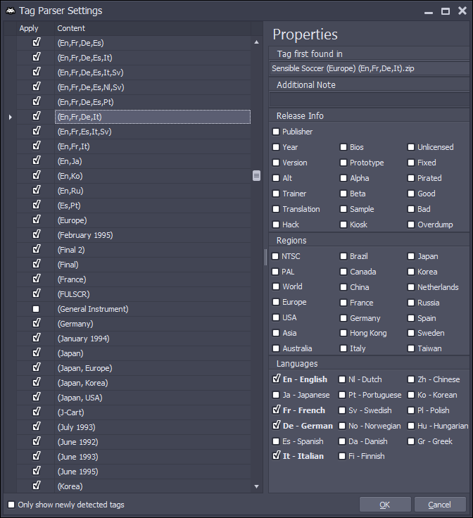The width and height of the screenshot is (473, 518).
Task: Tick the Version checkbox
Action: coord(276,163)
